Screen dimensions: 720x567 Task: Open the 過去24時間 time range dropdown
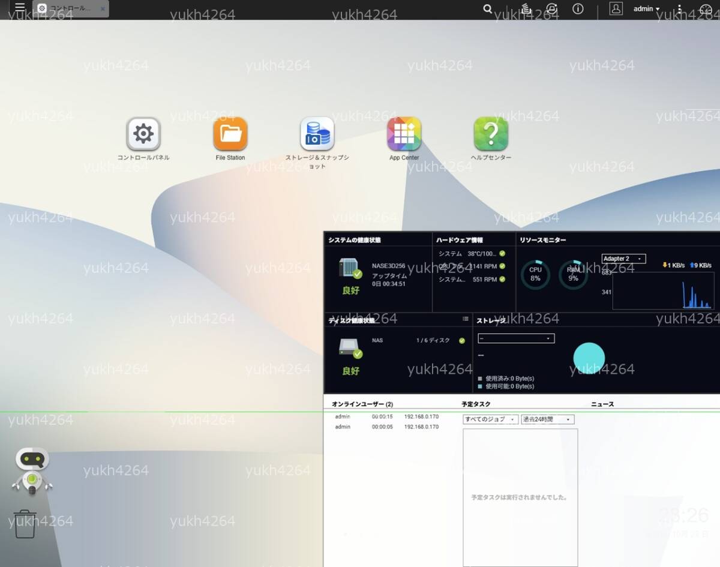(x=547, y=419)
